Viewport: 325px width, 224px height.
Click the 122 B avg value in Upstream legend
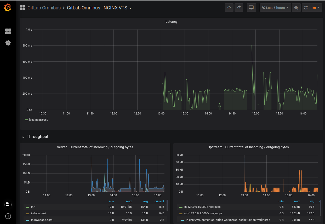pos(311,214)
